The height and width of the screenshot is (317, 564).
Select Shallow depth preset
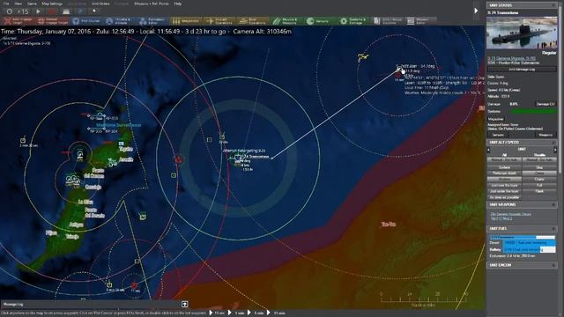tap(504, 179)
